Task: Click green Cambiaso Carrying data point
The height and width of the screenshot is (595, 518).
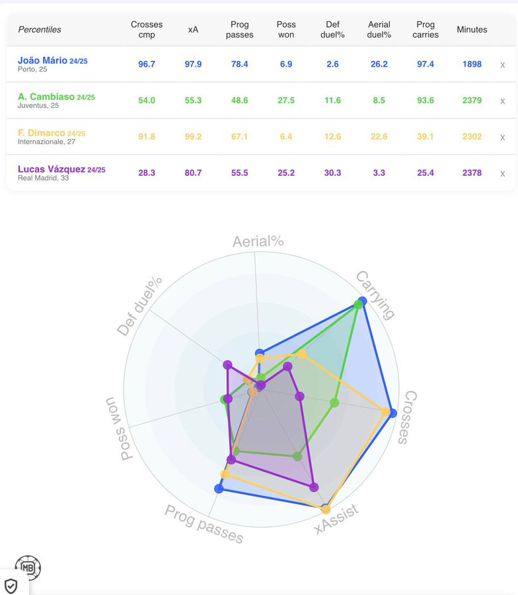Action: 358,304
